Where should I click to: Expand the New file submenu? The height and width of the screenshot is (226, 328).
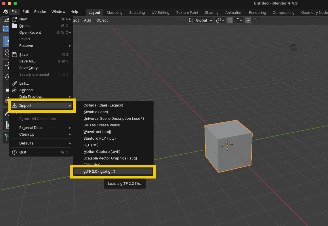coord(41,19)
